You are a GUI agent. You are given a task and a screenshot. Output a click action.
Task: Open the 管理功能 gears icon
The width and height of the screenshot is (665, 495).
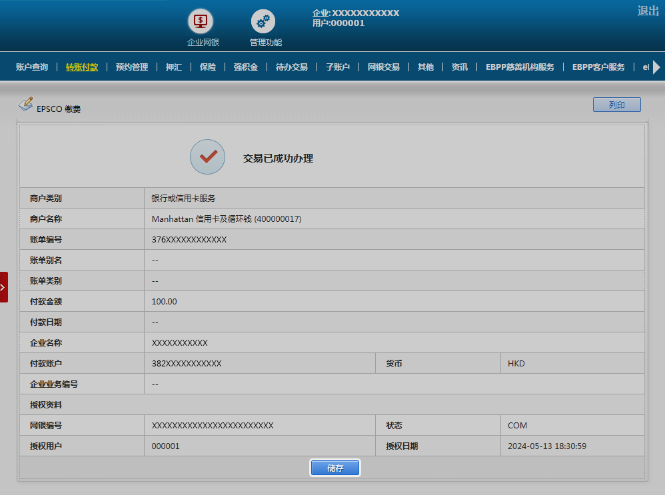coord(263,21)
